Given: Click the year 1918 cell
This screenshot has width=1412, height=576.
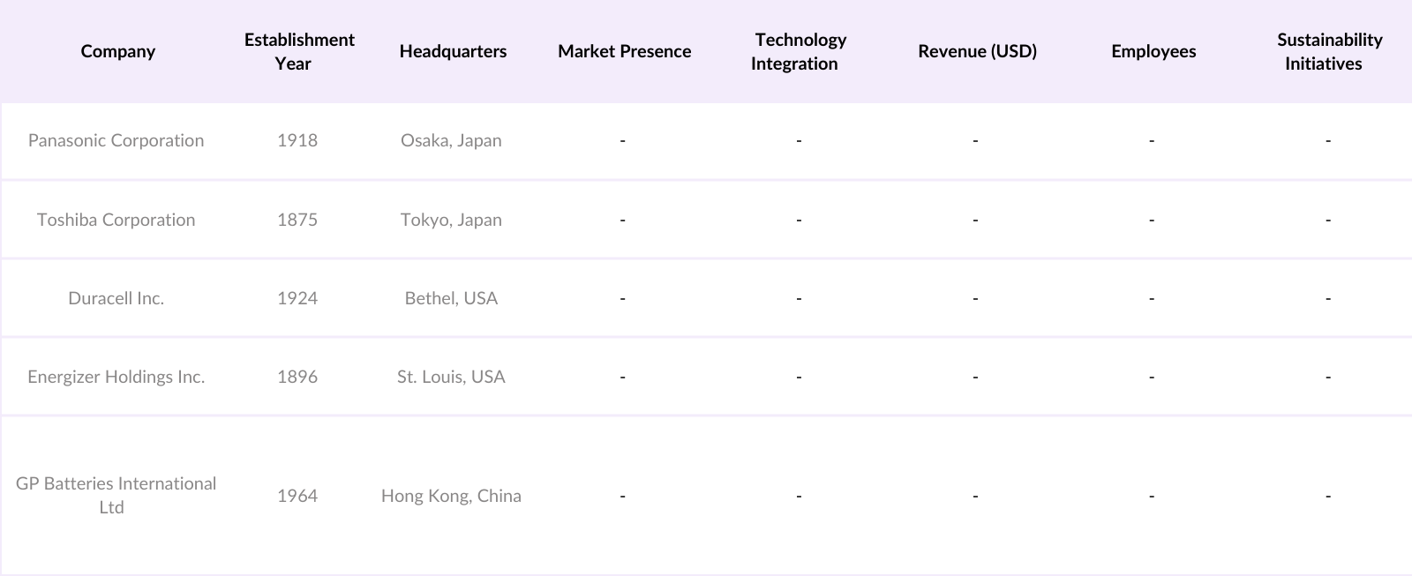Looking at the screenshot, I should 297,140.
